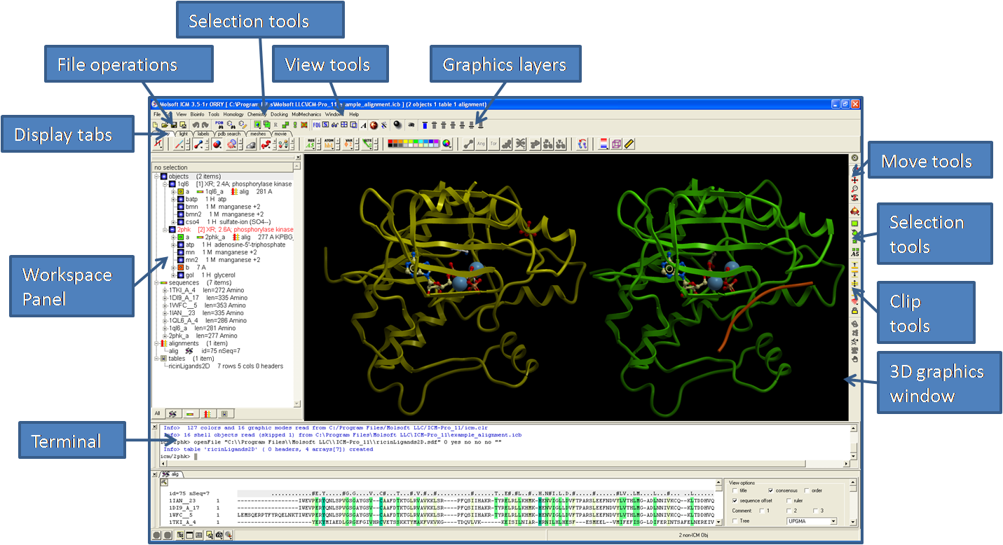Click the ruler measurement tool icon
The height and width of the screenshot is (545, 1003).
click(x=629, y=144)
